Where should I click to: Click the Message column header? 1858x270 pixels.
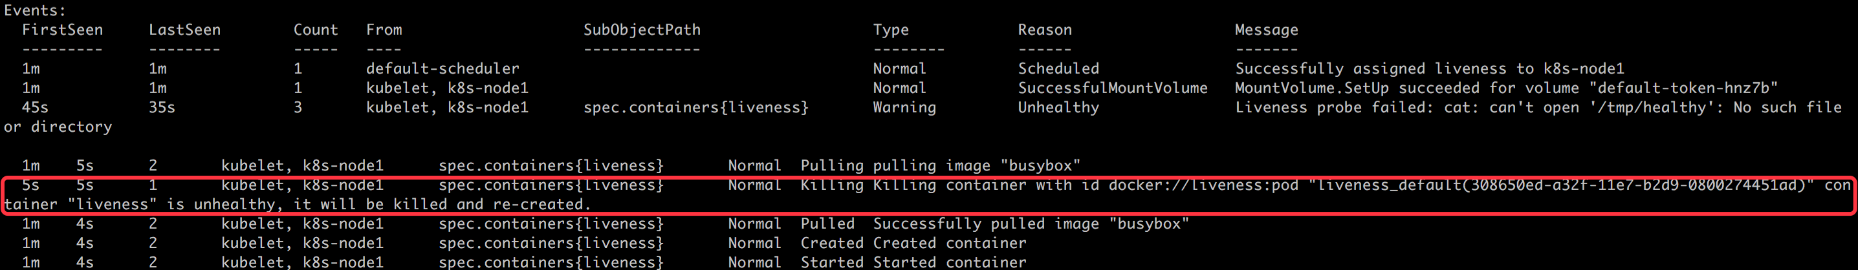pos(1266,30)
